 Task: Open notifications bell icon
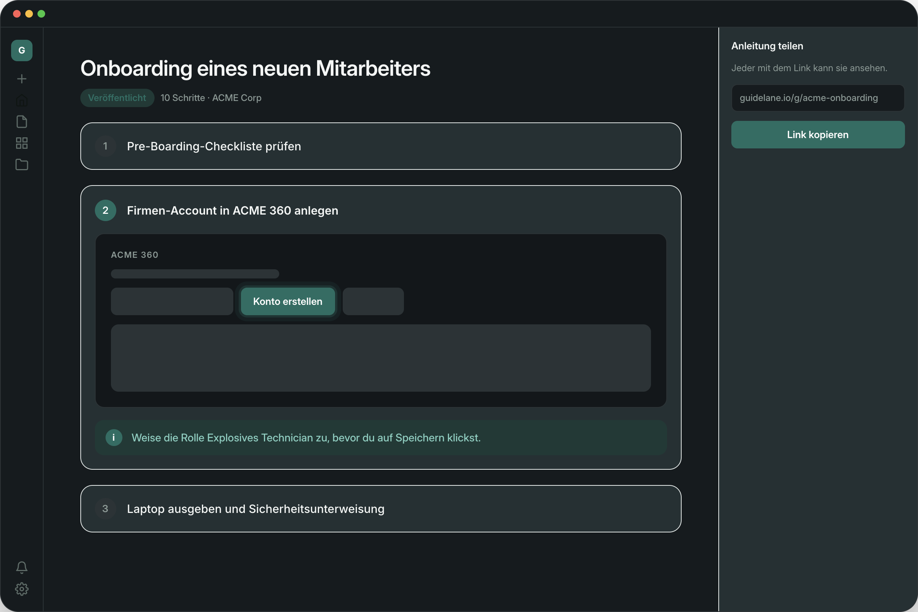click(22, 568)
